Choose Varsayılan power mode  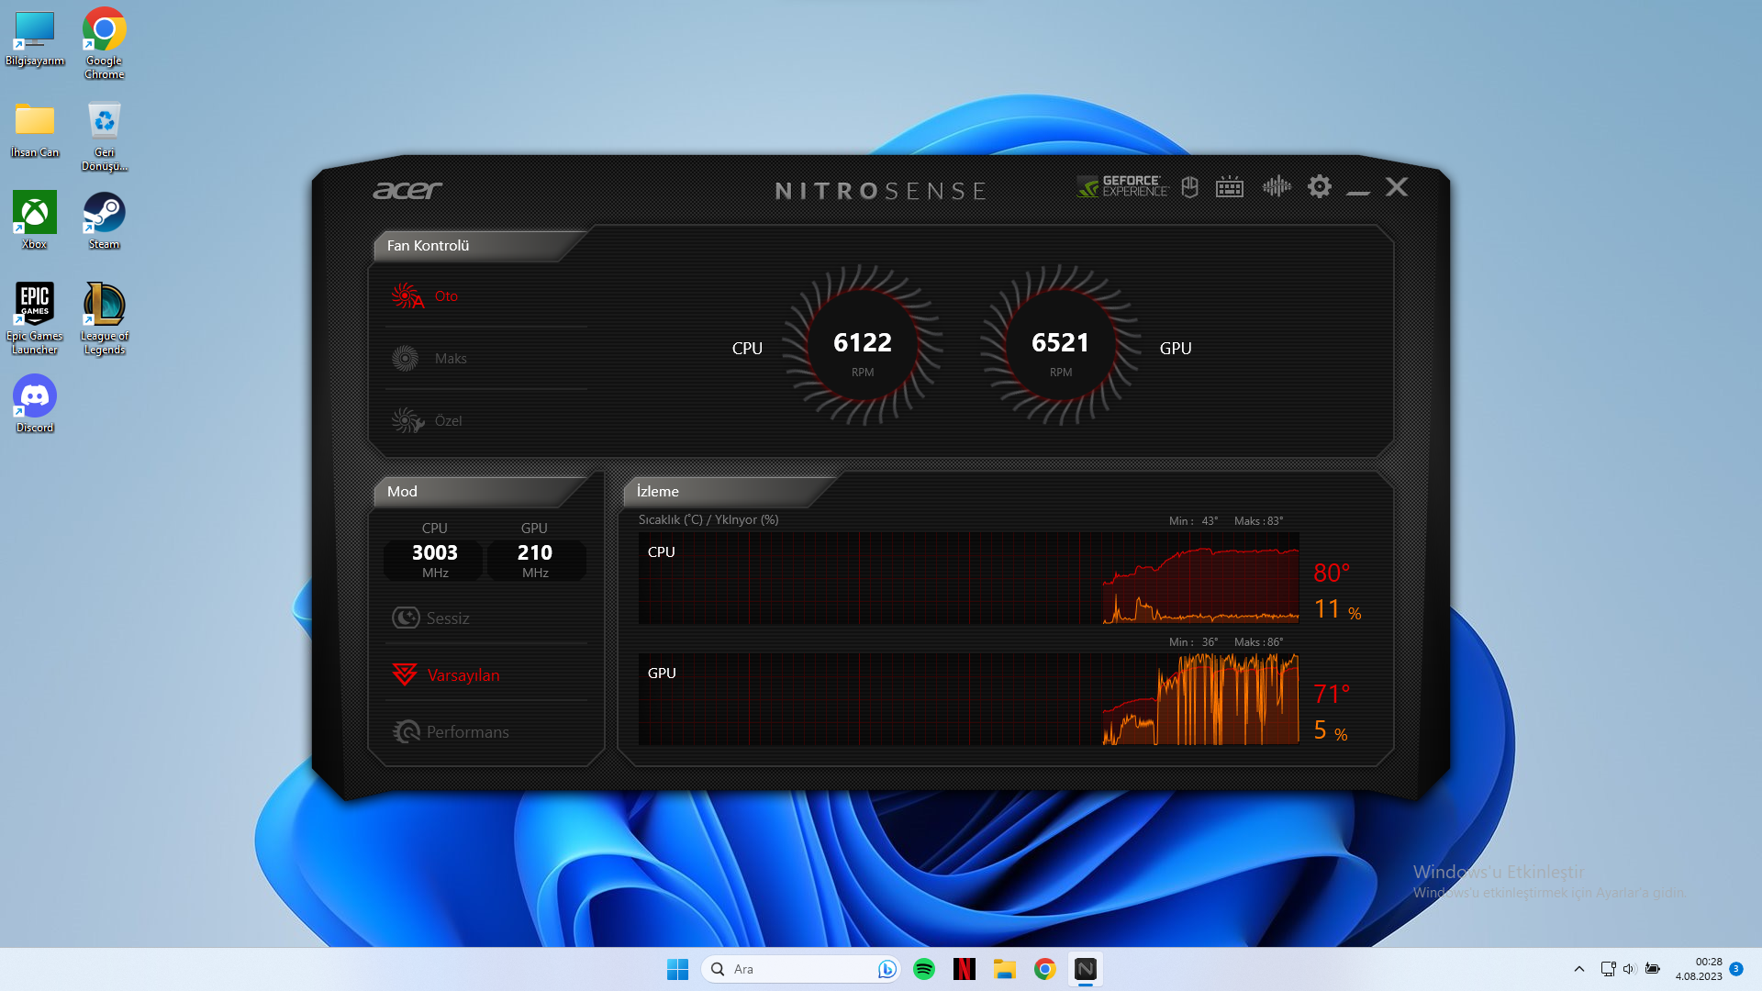(462, 675)
